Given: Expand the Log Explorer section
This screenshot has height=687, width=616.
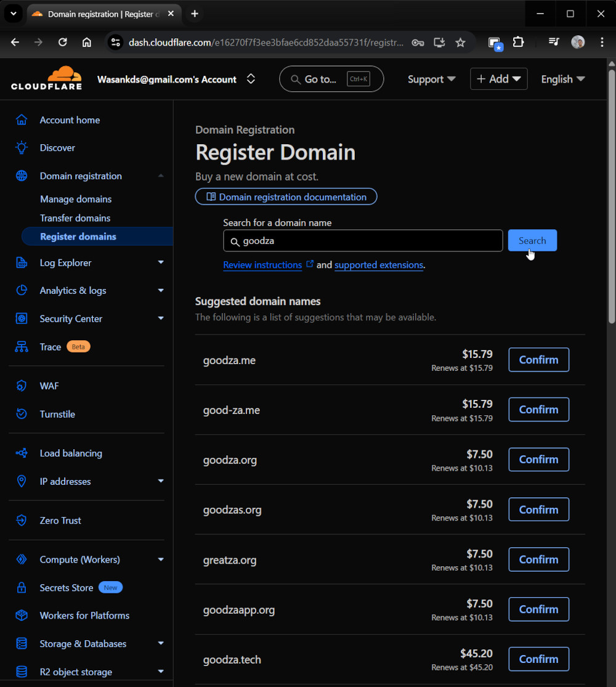Looking at the screenshot, I should point(161,262).
